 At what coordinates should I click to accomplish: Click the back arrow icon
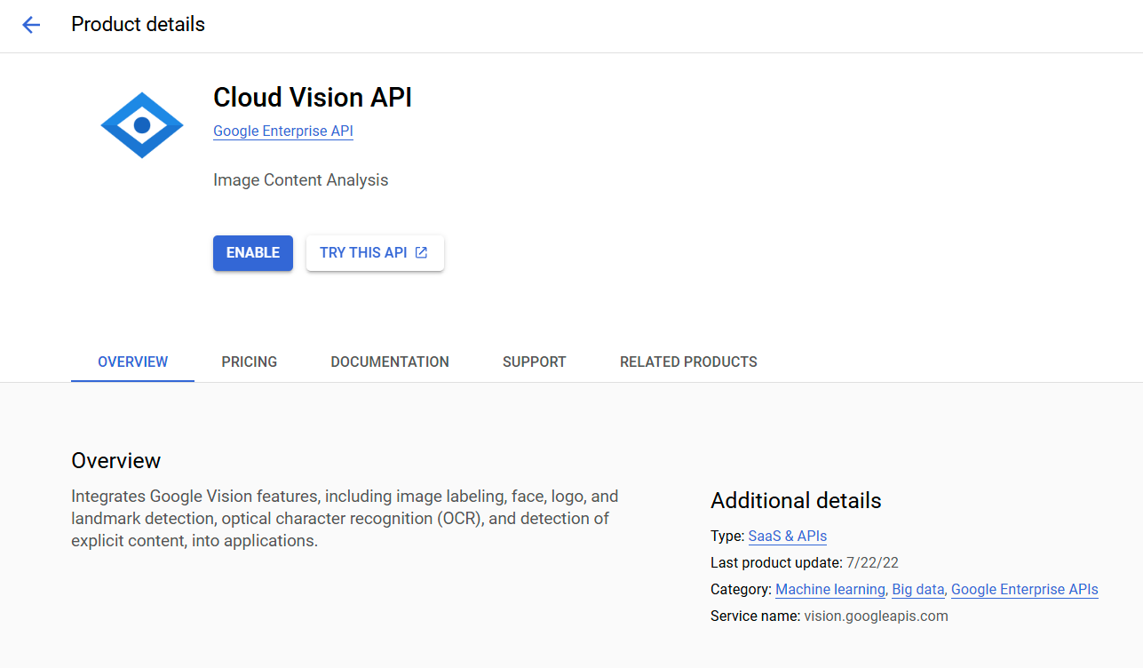tap(31, 25)
